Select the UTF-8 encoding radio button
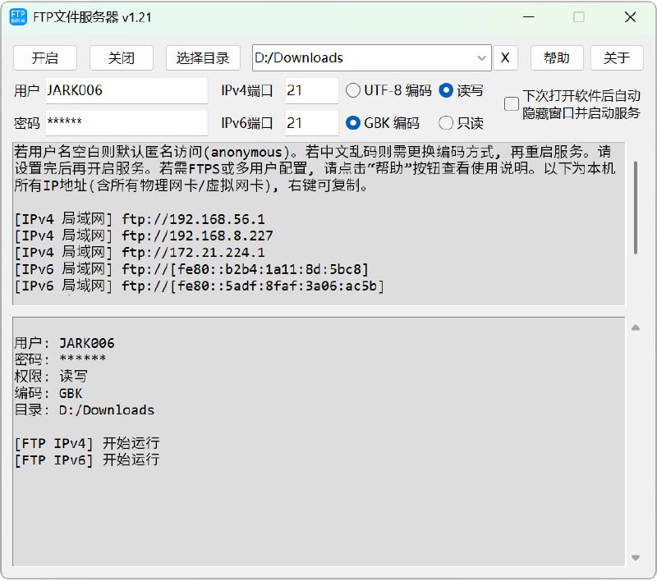Screen dimensions: 657x581 353,90
